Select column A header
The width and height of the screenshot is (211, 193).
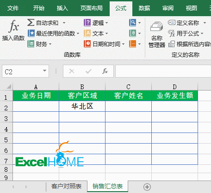(36, 87)
